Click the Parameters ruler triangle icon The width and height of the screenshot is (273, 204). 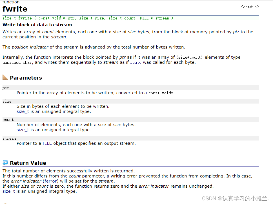click(5, 77)
